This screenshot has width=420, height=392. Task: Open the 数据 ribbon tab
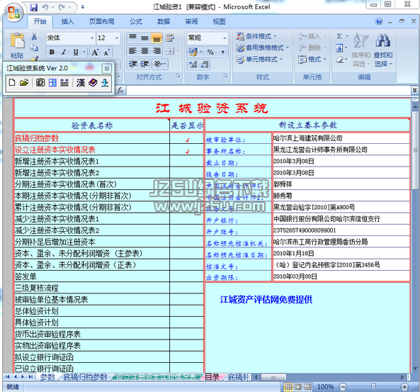tap(164, 21)
